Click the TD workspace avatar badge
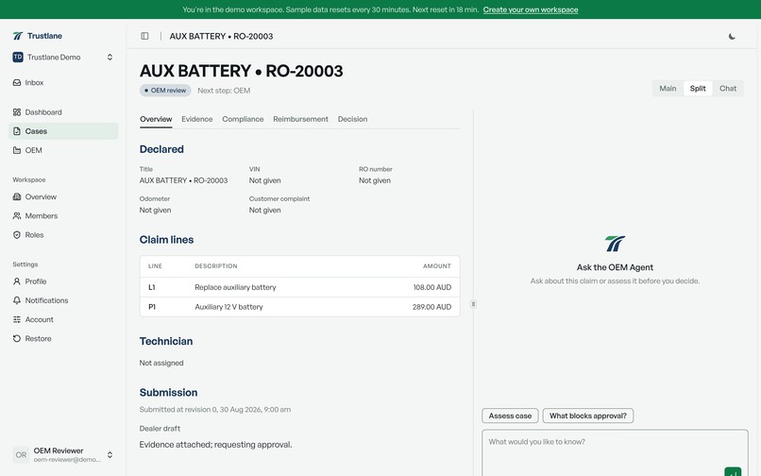761x476 pixels. [x=18, y=58]
